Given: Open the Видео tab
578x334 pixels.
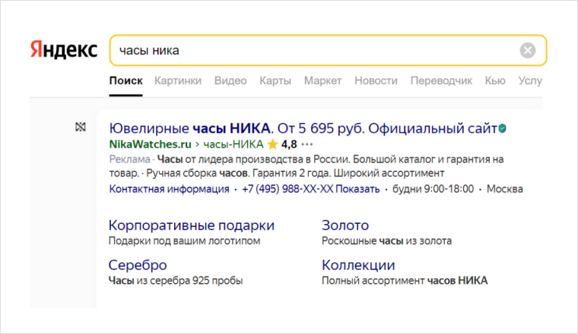Looking at the screenshot, I should (x=230, y=81).
